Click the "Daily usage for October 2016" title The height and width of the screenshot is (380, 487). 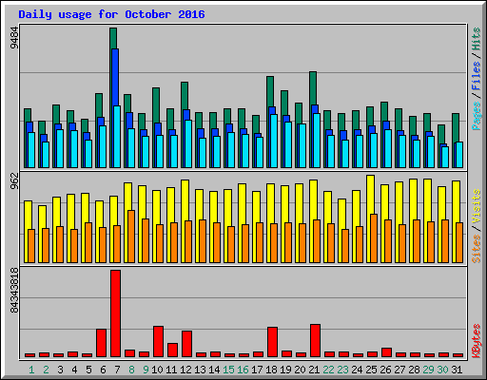(111, 14)
